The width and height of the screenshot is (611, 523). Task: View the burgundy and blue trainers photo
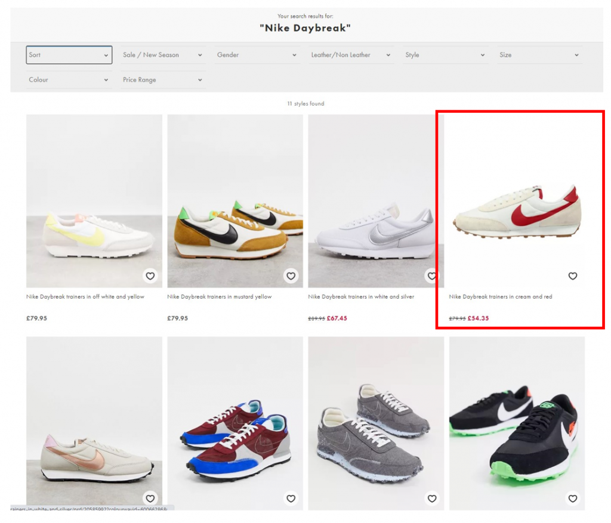pos(235,423)
